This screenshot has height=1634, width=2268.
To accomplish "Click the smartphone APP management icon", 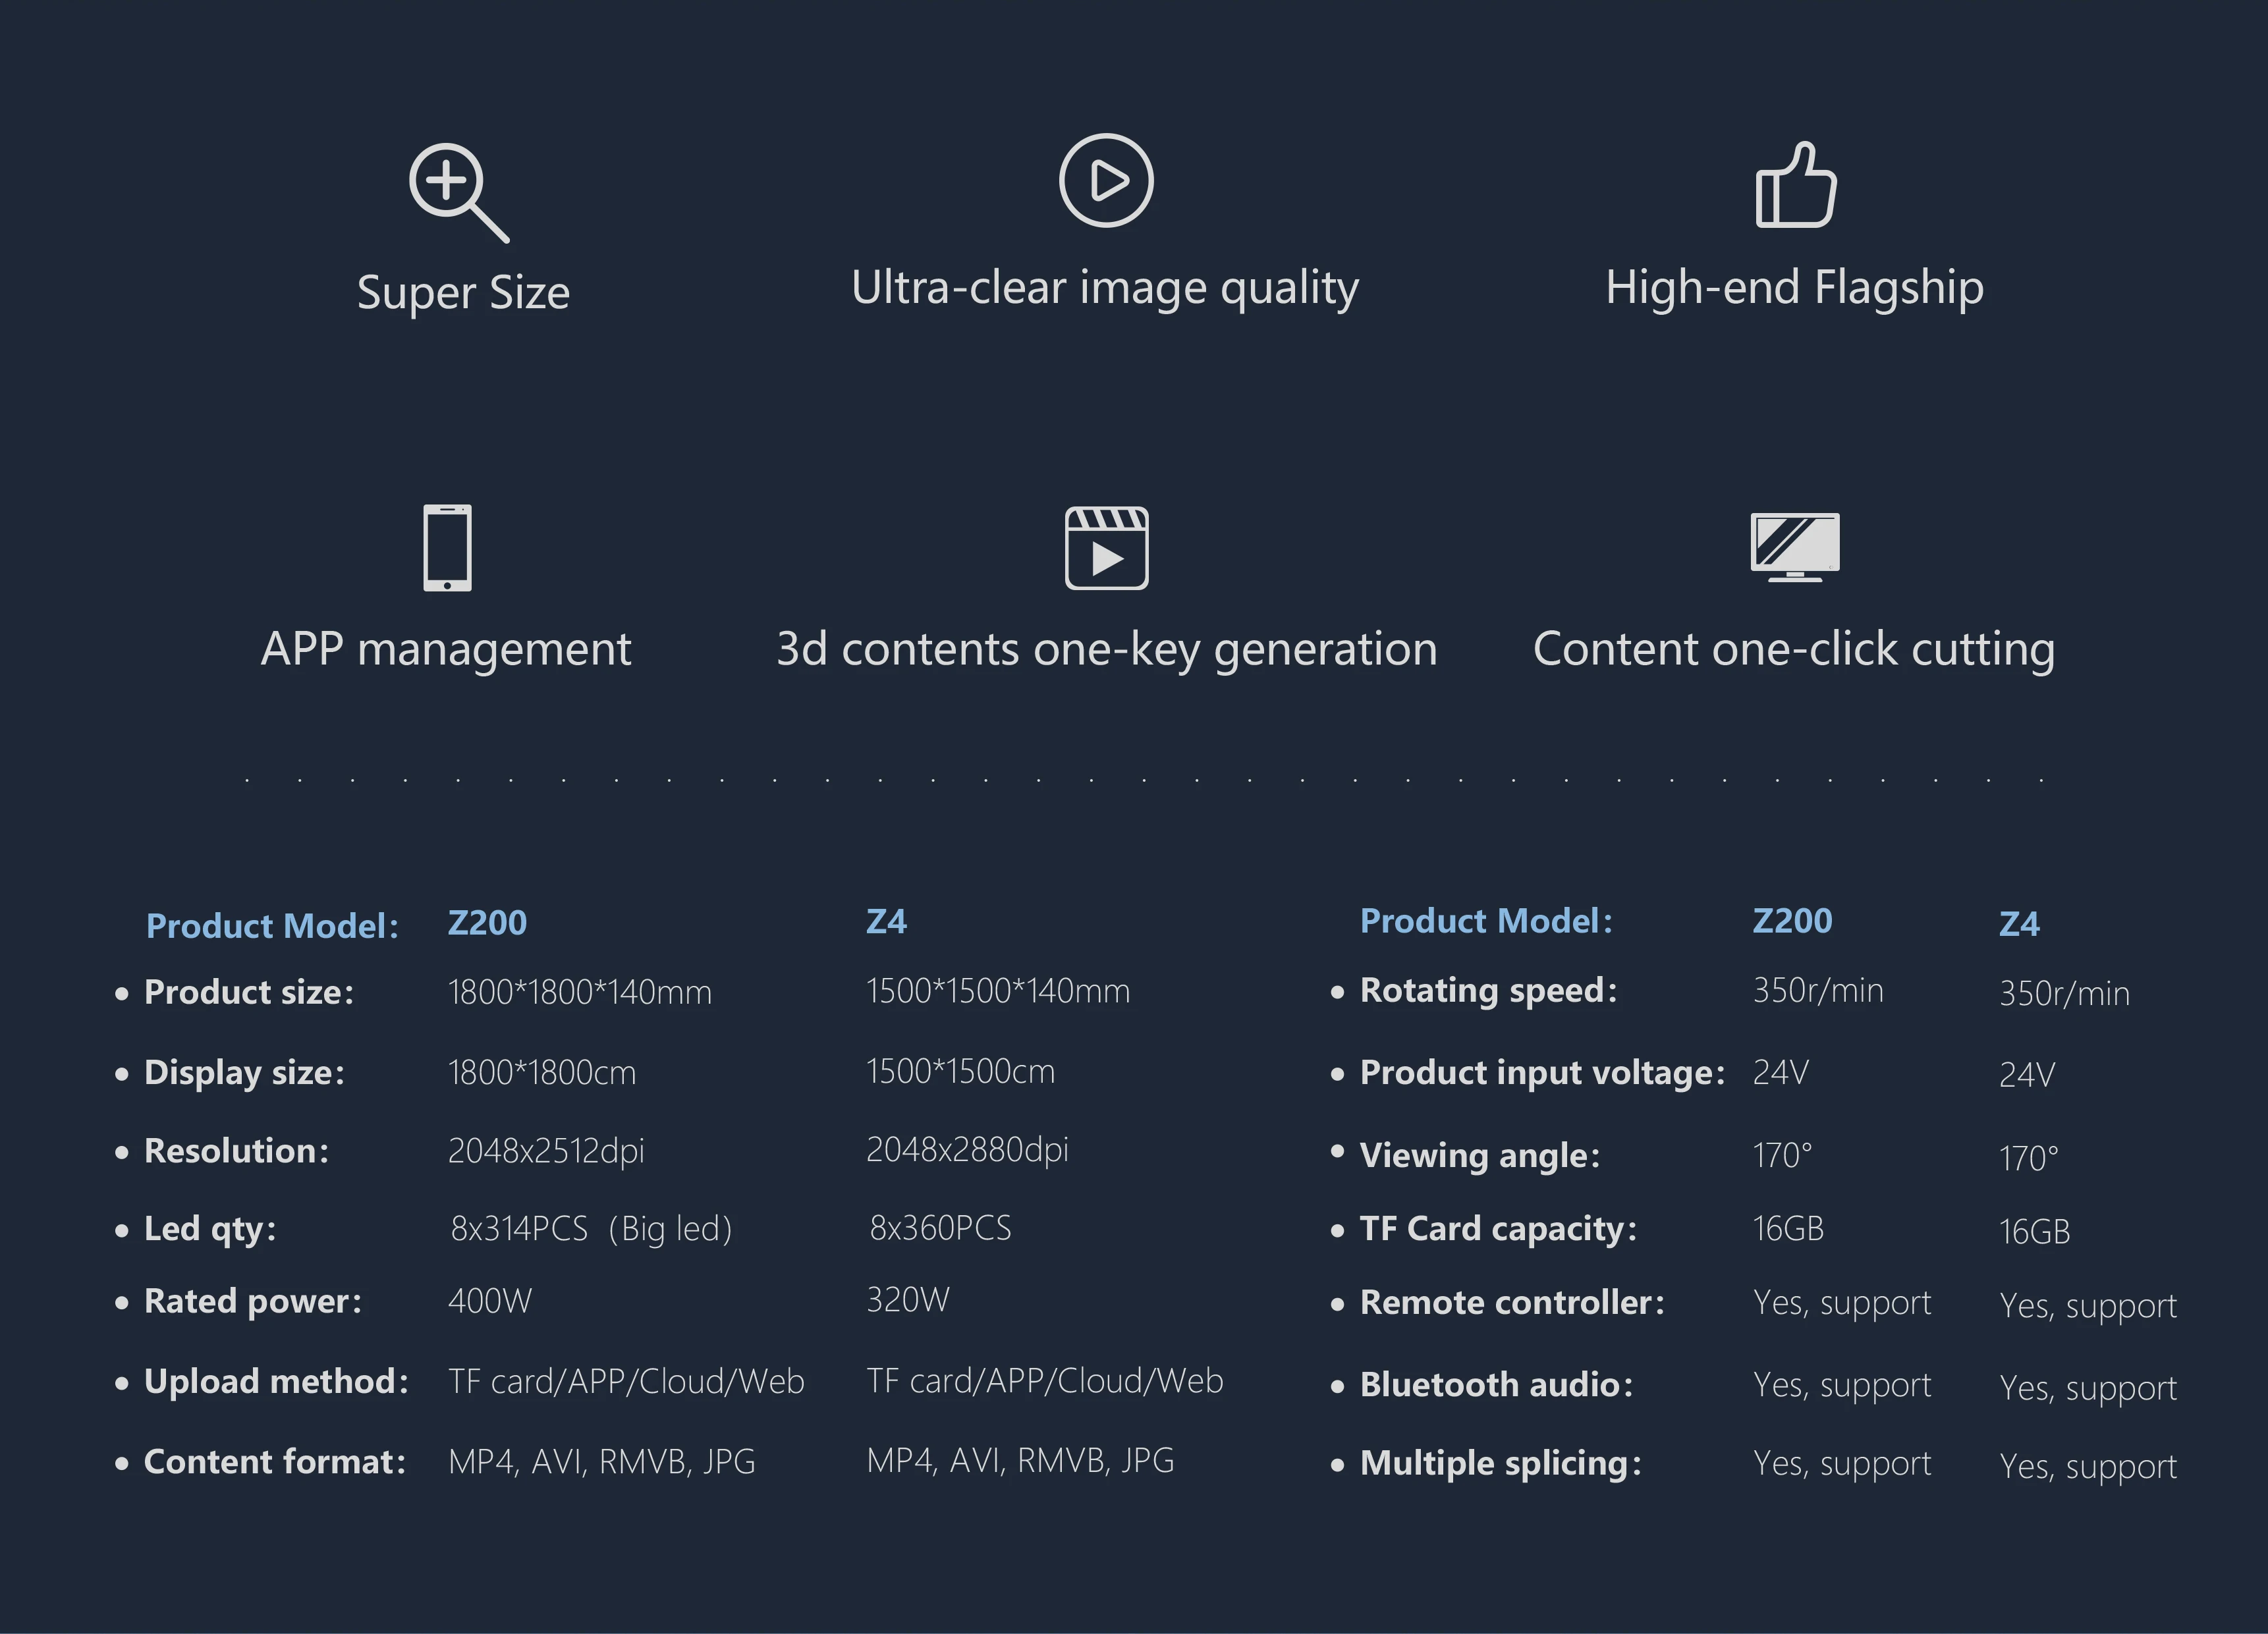I will coord(447,548).
